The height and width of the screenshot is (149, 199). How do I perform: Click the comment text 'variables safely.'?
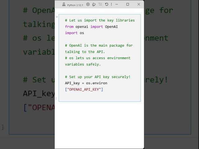tap(83, 64)
